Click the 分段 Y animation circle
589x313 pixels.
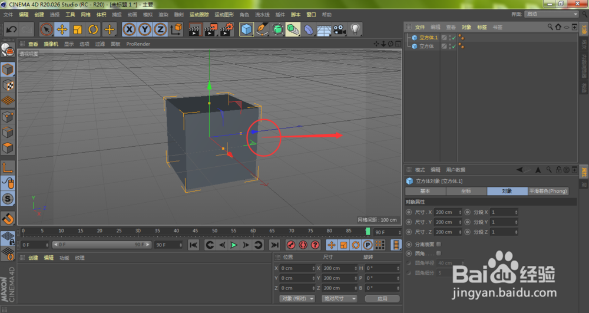pyautogui.click(x=467, y=222)
